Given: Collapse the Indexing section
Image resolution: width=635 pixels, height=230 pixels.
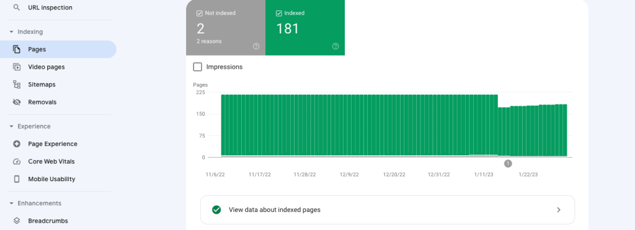Looking at the screenshot, I should click(x=11, y=32).
